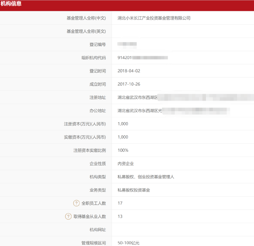Image resolution: width=254 pixels, height=246 pixels.
Task: Select the employee count 17
Action: (120, 203)
